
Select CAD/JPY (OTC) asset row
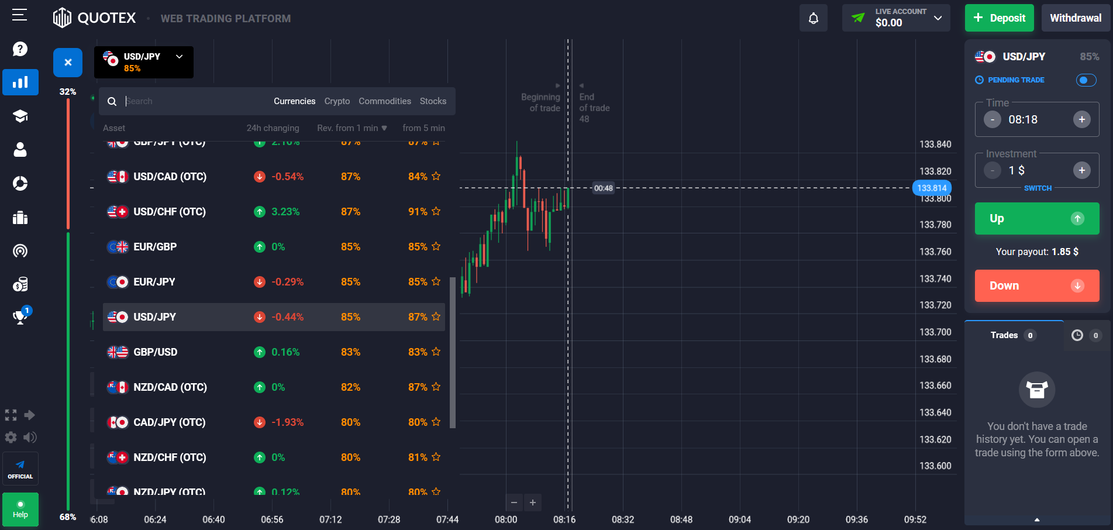(x=274, y=422)
